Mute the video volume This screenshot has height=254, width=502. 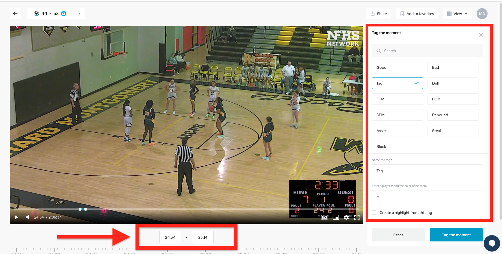pyautogui.click(x=27, y=217)
